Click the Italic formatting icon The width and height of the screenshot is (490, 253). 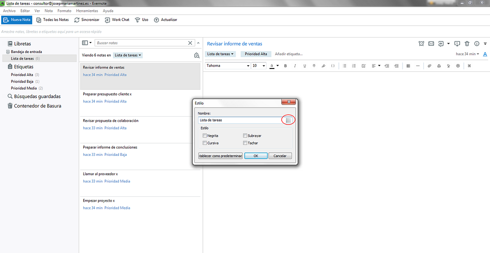tap(295, 66)
